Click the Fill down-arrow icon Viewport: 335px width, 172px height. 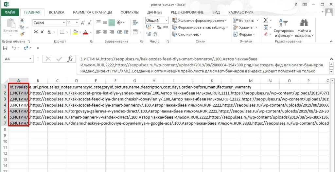[266, 27]
